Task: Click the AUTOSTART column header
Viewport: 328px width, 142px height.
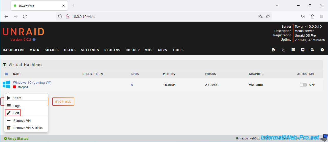Action: point(306,74)
